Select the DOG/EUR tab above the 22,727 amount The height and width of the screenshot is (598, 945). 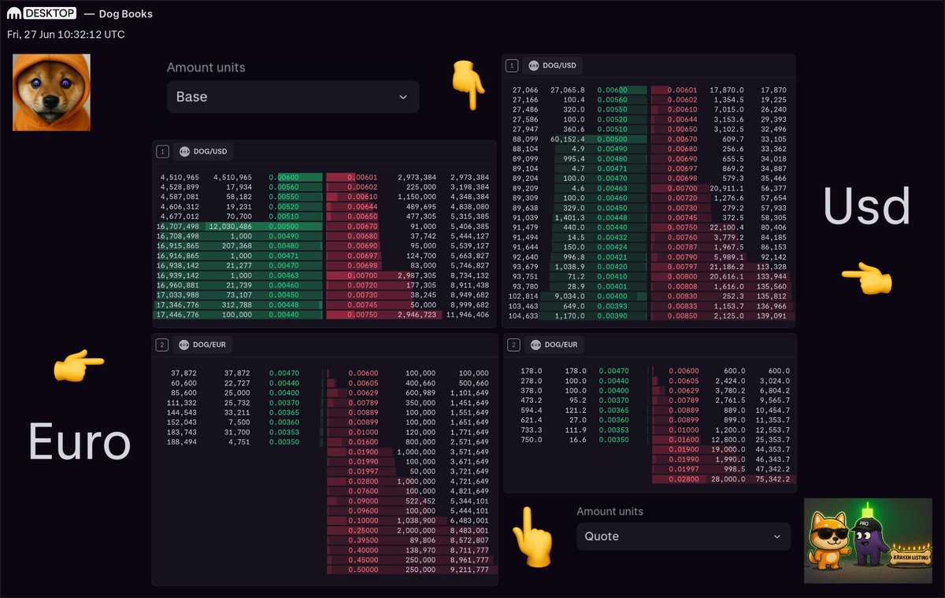(x=202, y=345)
